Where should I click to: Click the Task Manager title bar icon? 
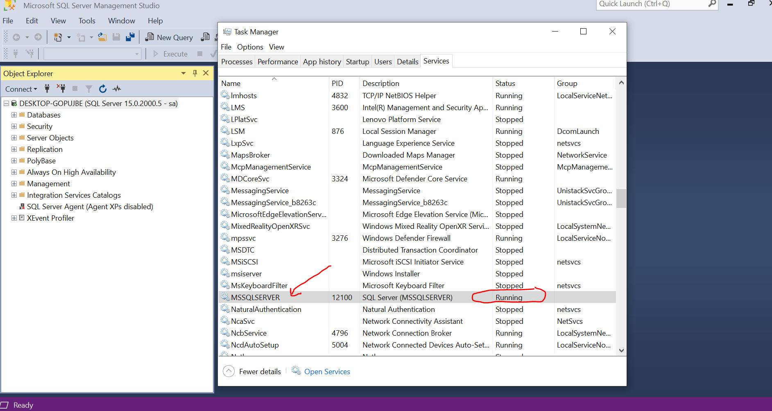227,32
